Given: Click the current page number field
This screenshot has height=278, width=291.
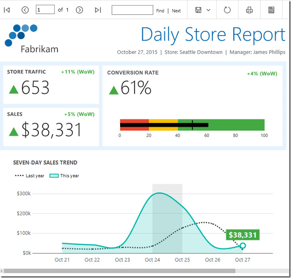Looking at the screenshot, I should tap(45, 10).
